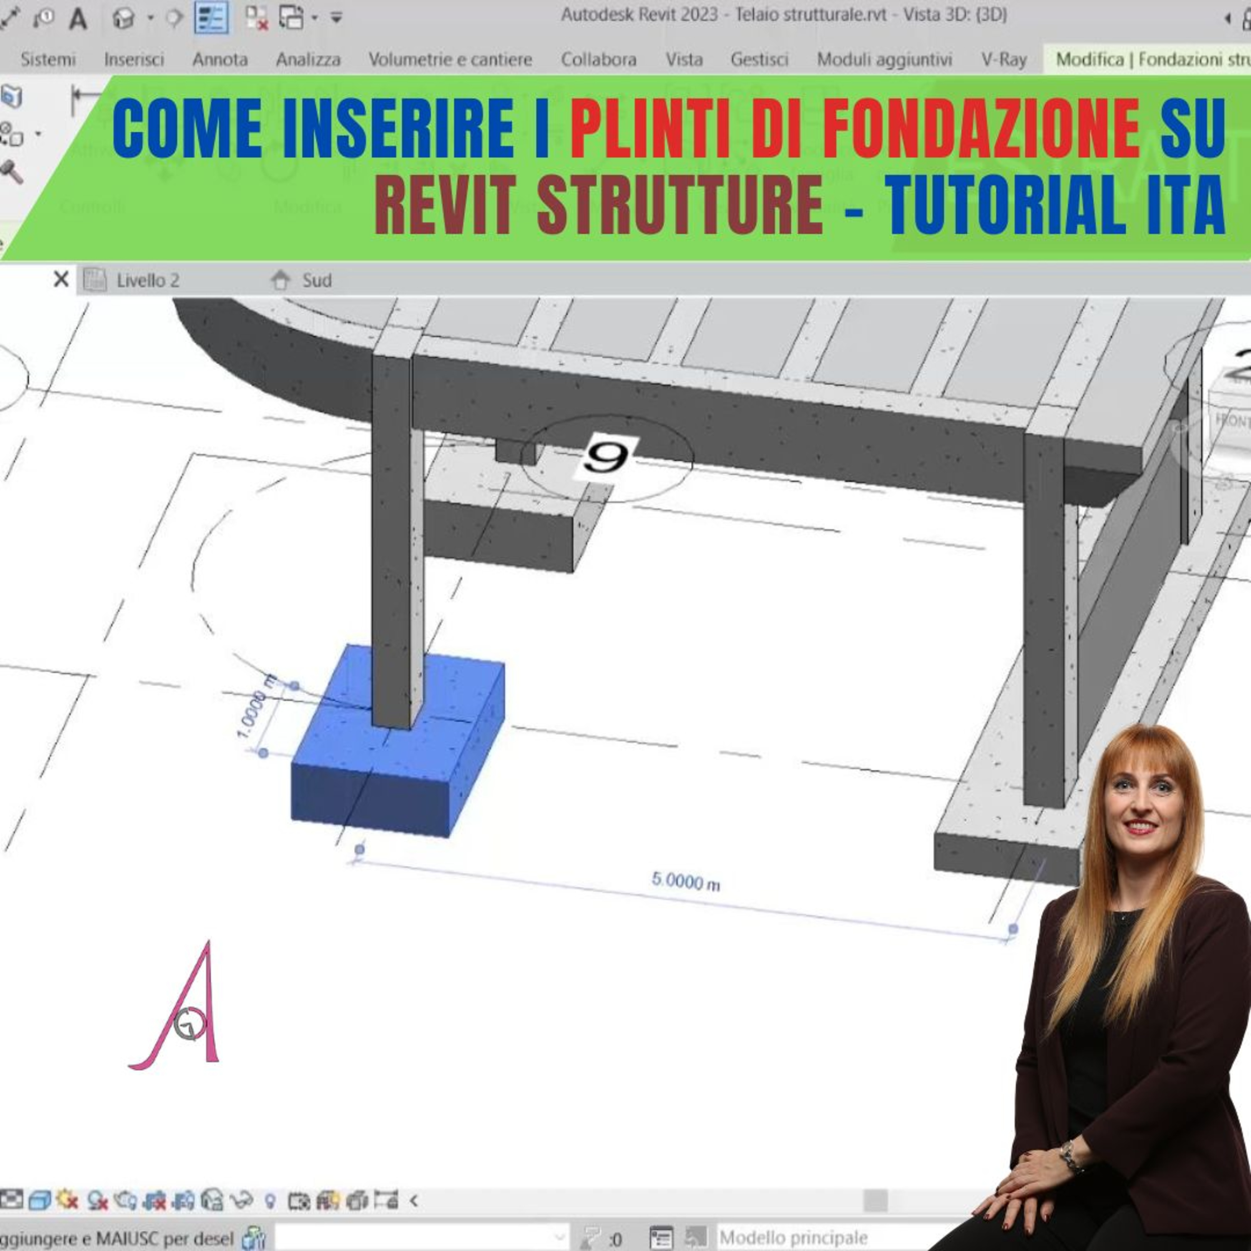Open dropdown arrow above the hammer icon
This screenshot has width=1251, height=1251.
(38, 135)
